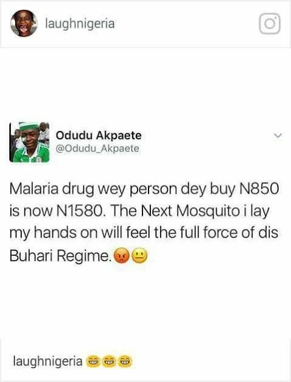The image size is (291, 382).
Task: Expand the tweet options chevron
Action: coord(278,135)
